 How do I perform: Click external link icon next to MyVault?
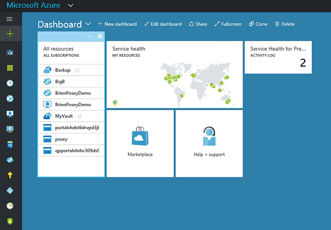[79, 117]
